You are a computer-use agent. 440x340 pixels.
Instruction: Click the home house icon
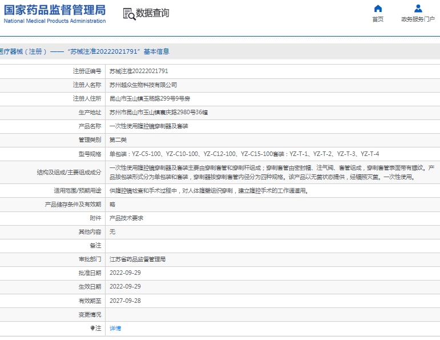pyautogui.click(x=378, y=9)
